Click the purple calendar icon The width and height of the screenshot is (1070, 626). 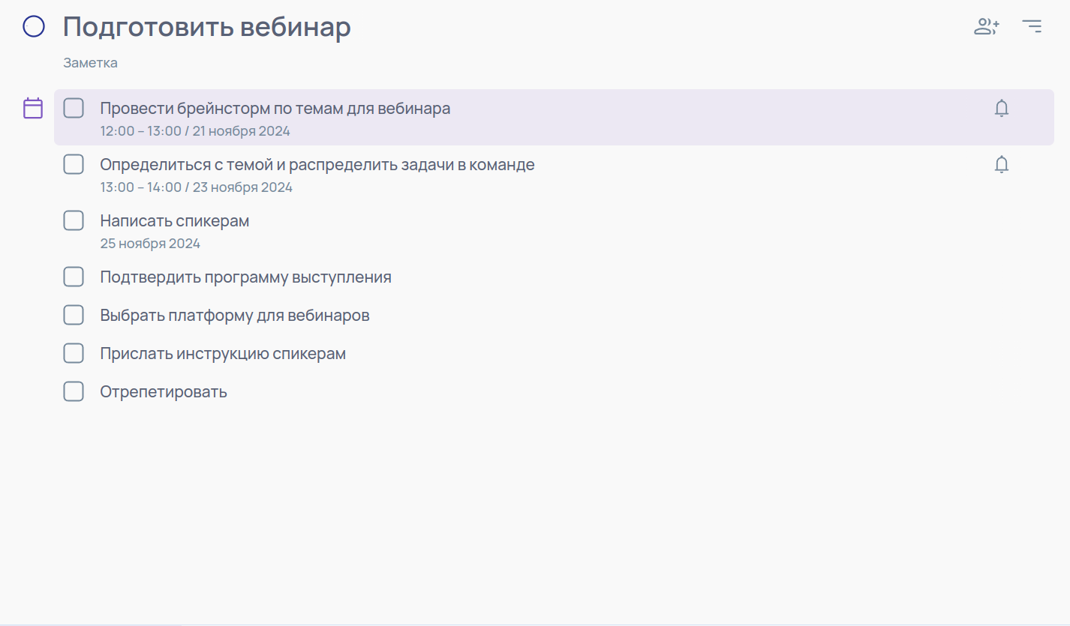pos(33,108)
